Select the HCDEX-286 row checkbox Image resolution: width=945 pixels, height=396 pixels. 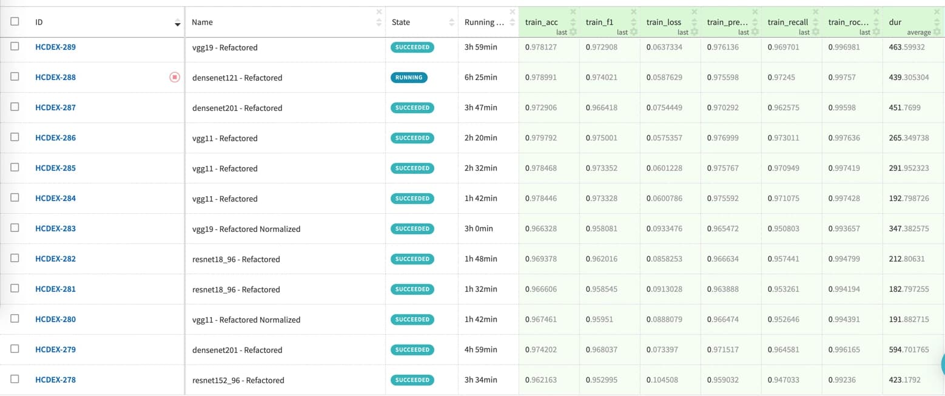pyautogui.click(x=15, y=137)
